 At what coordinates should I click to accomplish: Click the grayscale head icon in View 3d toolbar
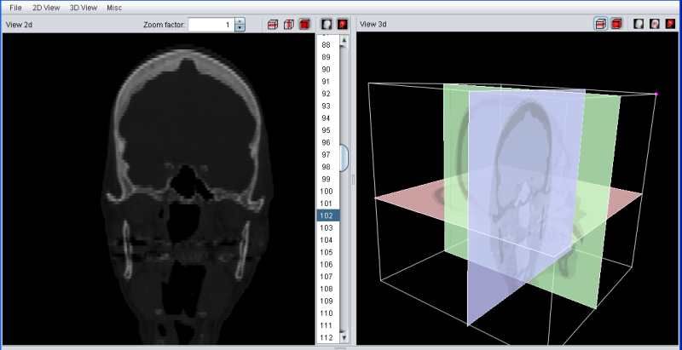[x=639, y=24]
